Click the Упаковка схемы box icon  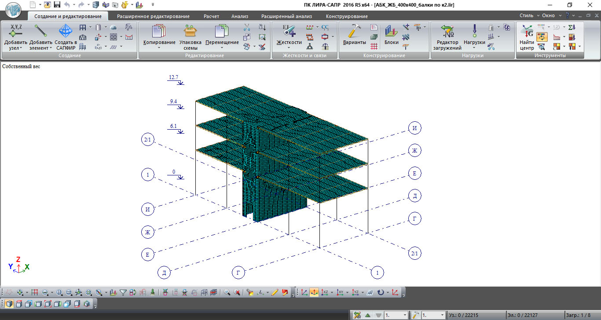pos(190,31)
